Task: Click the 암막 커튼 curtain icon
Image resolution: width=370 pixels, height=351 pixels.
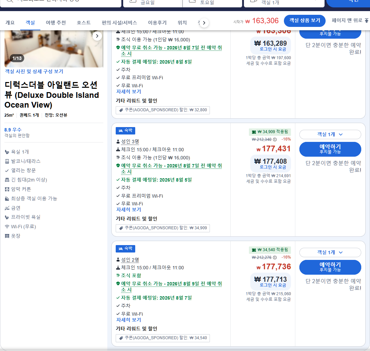Action: pos(7,189)
